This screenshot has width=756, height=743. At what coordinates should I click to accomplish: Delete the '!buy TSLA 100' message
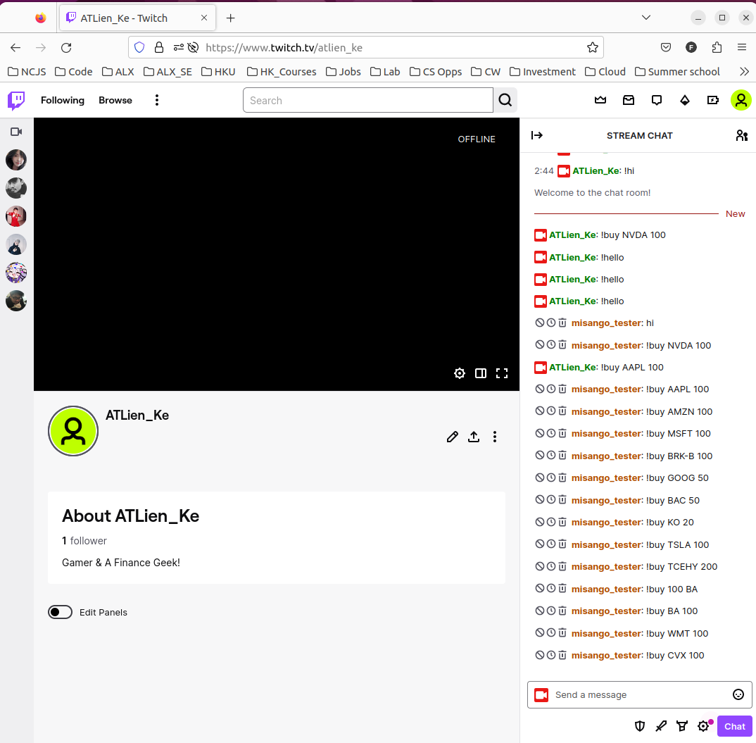[562, 544]
